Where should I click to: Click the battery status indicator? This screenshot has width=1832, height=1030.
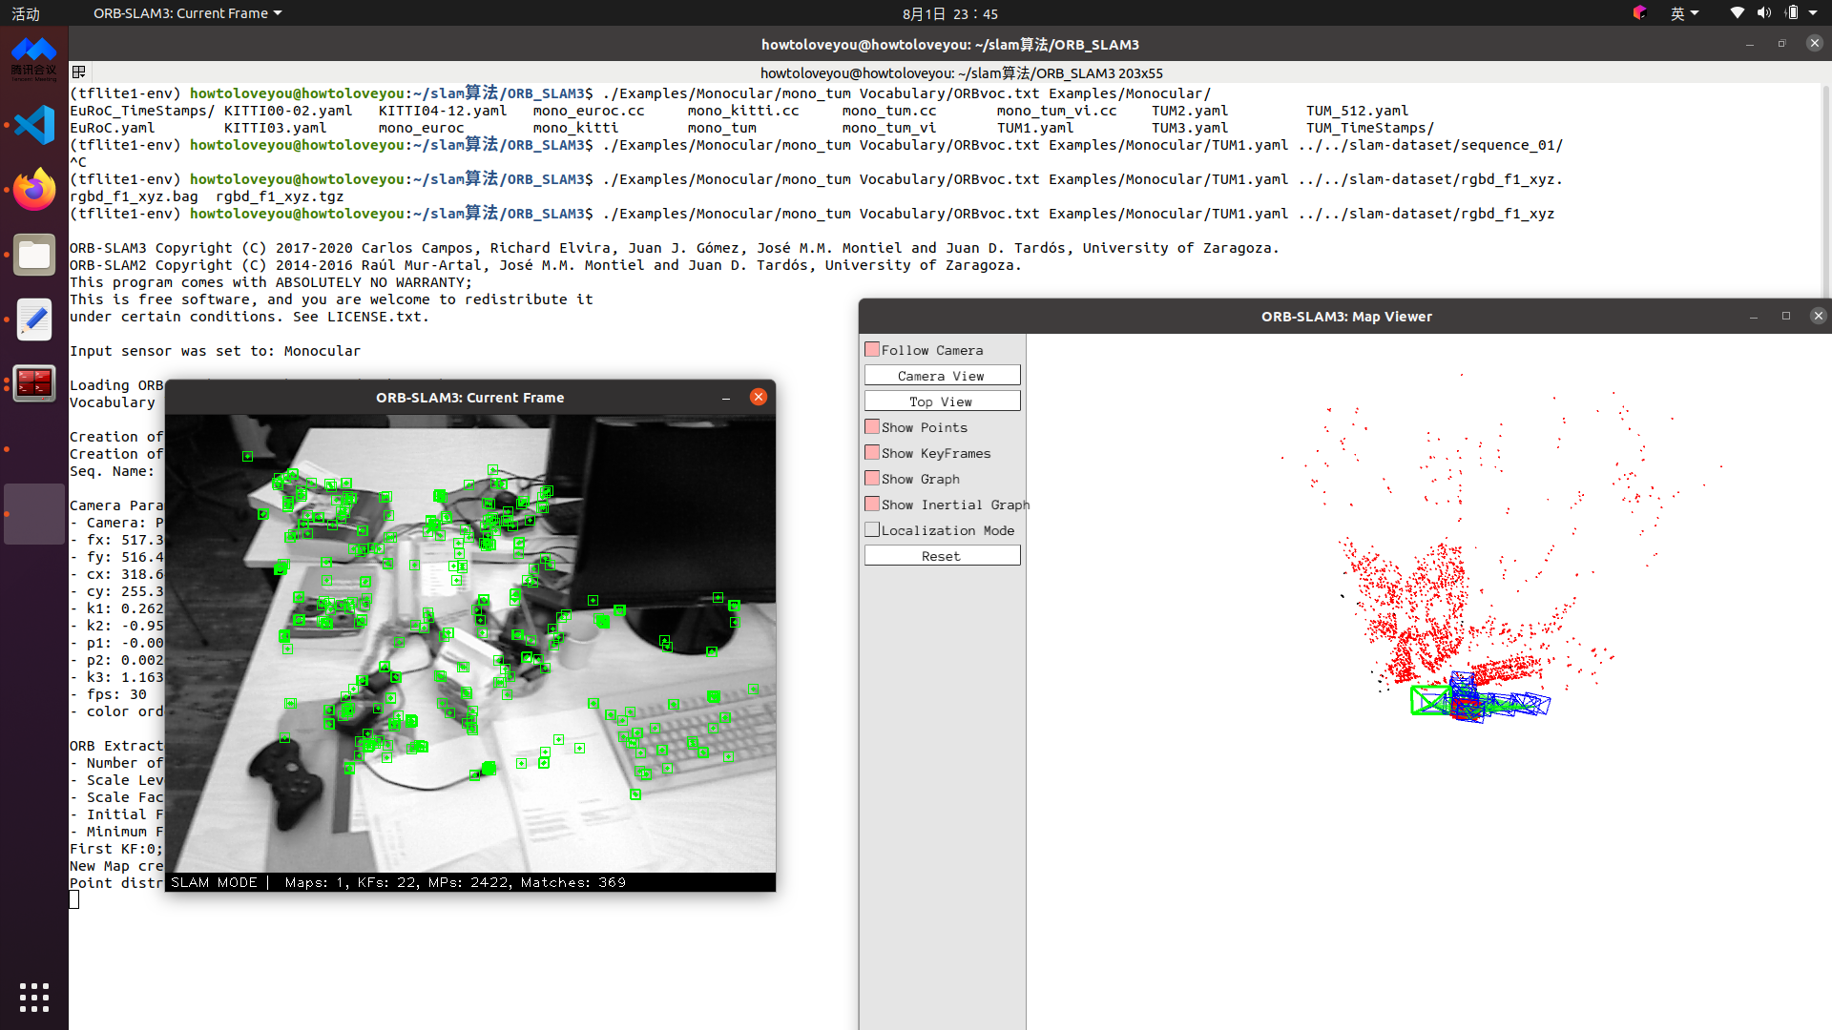pos(1792,13)
